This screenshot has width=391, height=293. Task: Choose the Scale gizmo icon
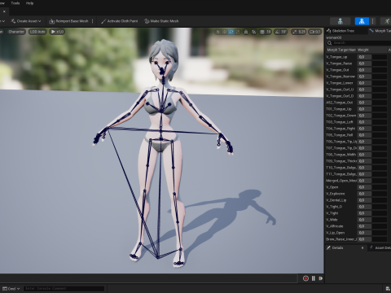(238, 32)
